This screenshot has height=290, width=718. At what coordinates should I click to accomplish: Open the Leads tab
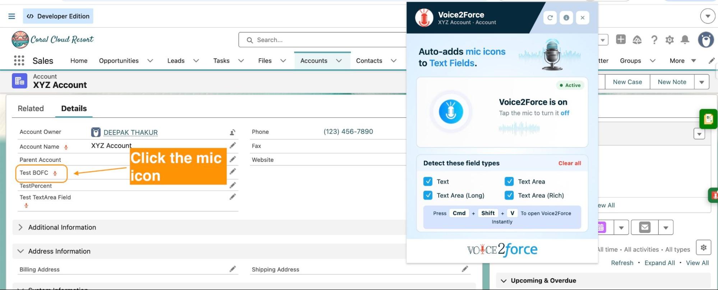tap(176, 61)
